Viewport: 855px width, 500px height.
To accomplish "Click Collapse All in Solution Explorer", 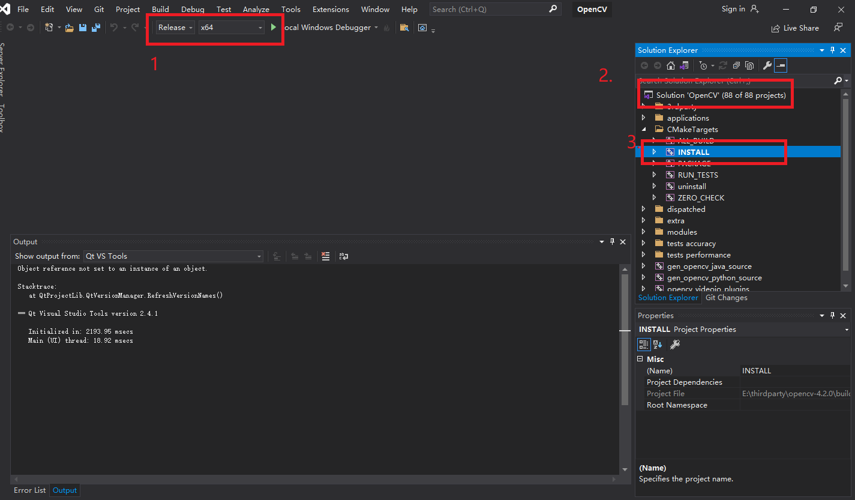I will 736,65.
